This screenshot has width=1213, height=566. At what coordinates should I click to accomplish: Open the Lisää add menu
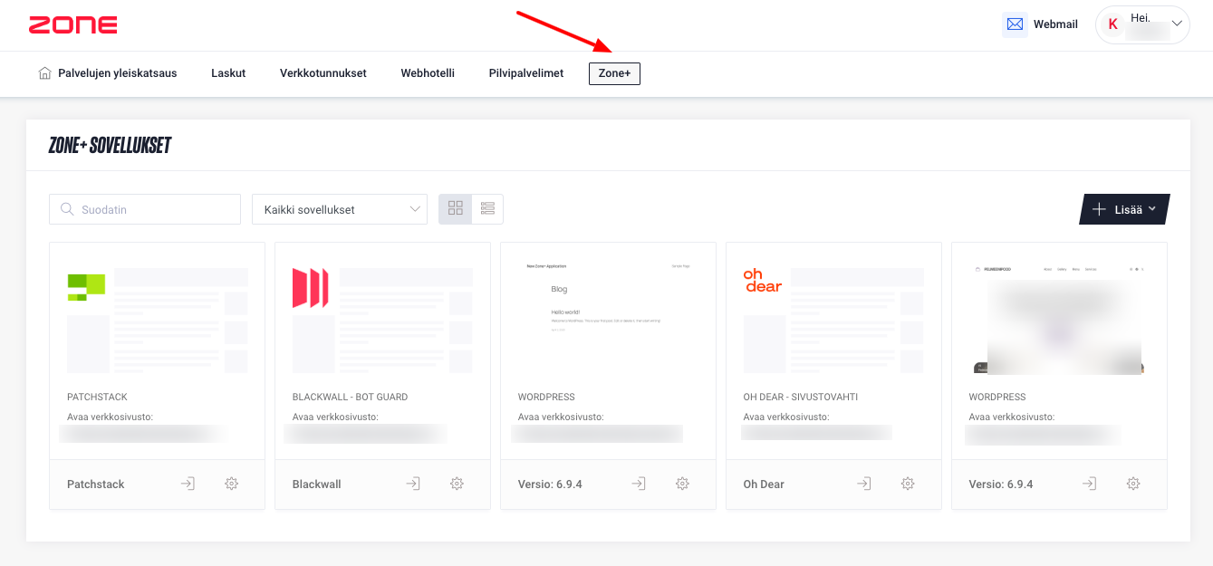pyautogui.click(x=1124, y=209)
